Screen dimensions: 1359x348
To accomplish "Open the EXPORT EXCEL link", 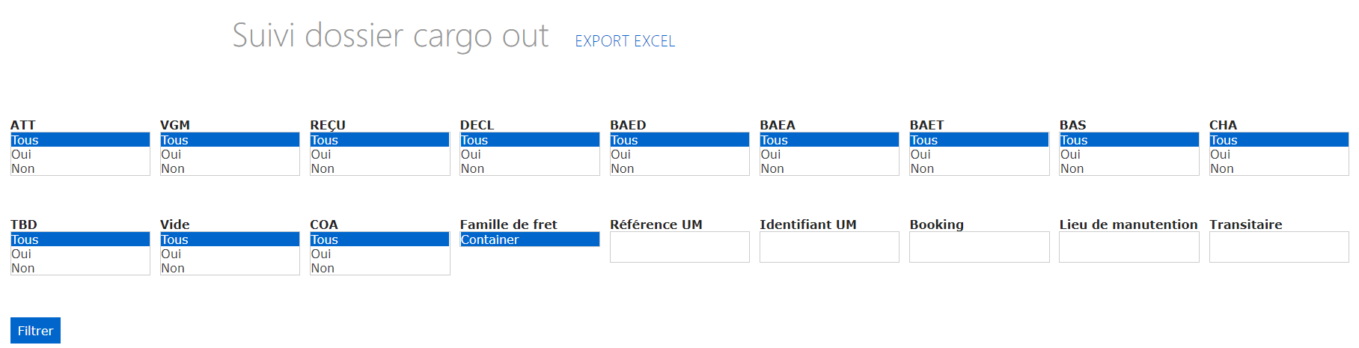I will point(625,41).
